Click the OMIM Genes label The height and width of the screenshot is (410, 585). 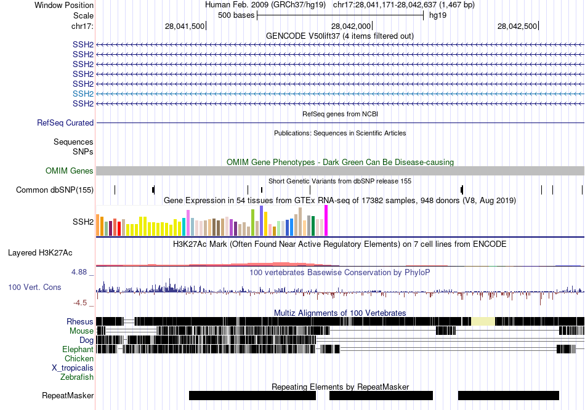tap(70, 171)
